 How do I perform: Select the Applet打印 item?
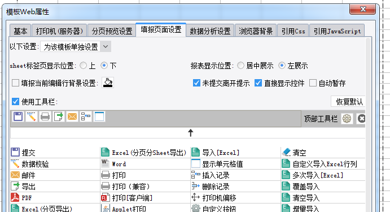pyautogui.click(x=124, y=208)
